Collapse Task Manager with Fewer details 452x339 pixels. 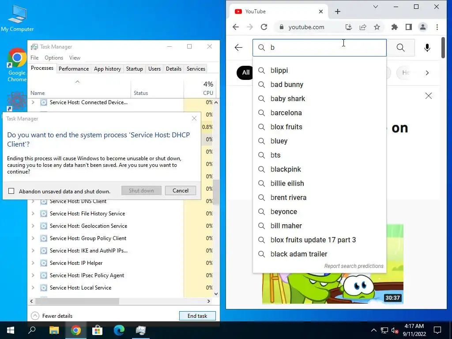tap(52, 316)
